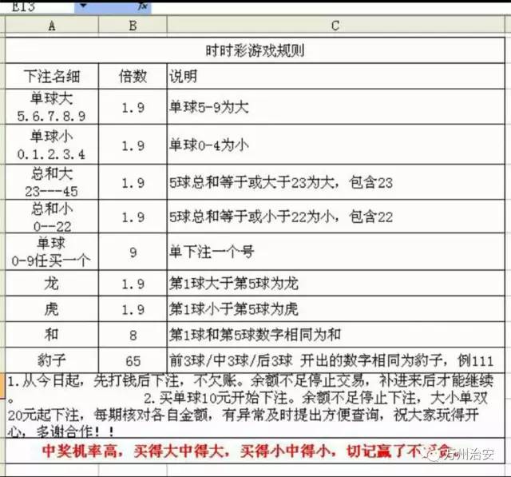This screenshot has width=511, height=477.
Task: Select cell '单球小 0.1.2.3.4'
Action: [52, 145]
